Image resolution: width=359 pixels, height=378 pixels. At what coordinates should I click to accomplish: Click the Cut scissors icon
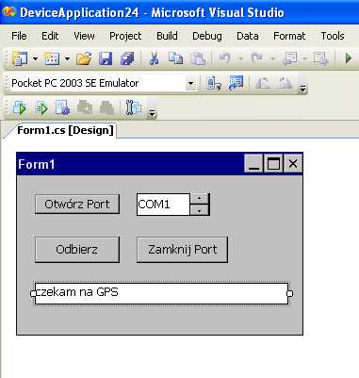coord(154,58)
